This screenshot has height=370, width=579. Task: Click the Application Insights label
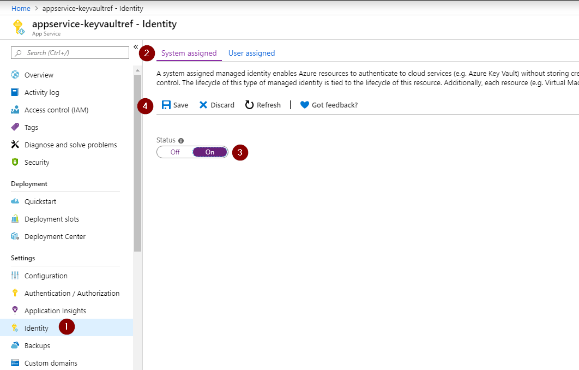click(56, 311)
